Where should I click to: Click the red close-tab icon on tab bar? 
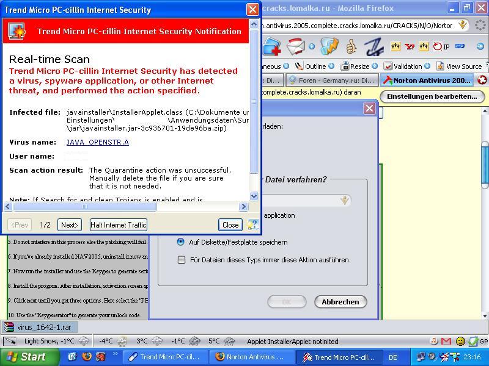(x=482, y=81)
